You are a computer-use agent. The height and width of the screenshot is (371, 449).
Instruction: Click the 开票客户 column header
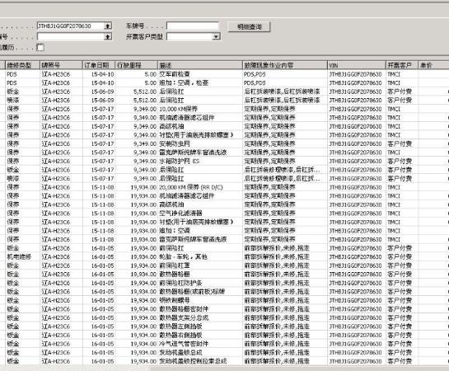402,65
